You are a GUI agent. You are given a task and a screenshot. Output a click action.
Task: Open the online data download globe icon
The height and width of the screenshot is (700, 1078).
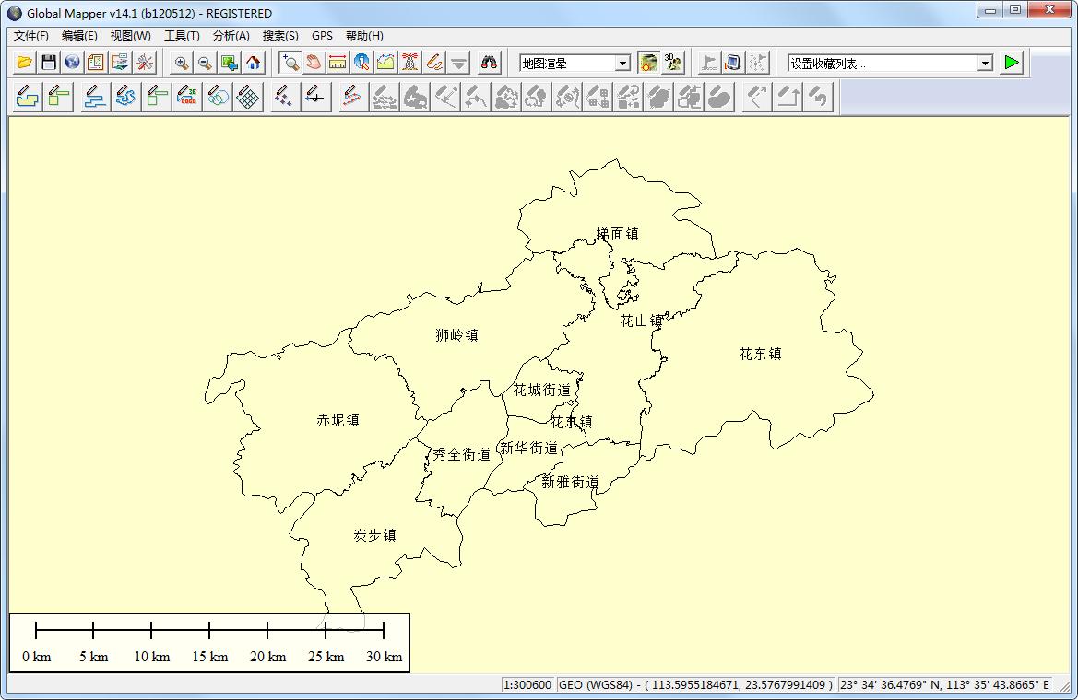[72, 63]
